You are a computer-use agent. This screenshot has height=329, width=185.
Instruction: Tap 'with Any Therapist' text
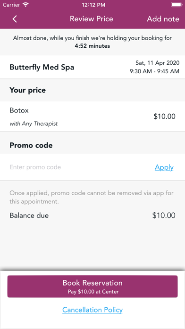pyautogui.click(x=34, y=124)
